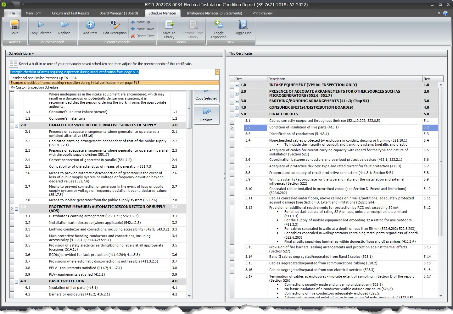The image size is (453, 314).
Task: Expand item 4.0 Consumer Unit(s)/Distribution Board(s)
Action: [236, 108]
